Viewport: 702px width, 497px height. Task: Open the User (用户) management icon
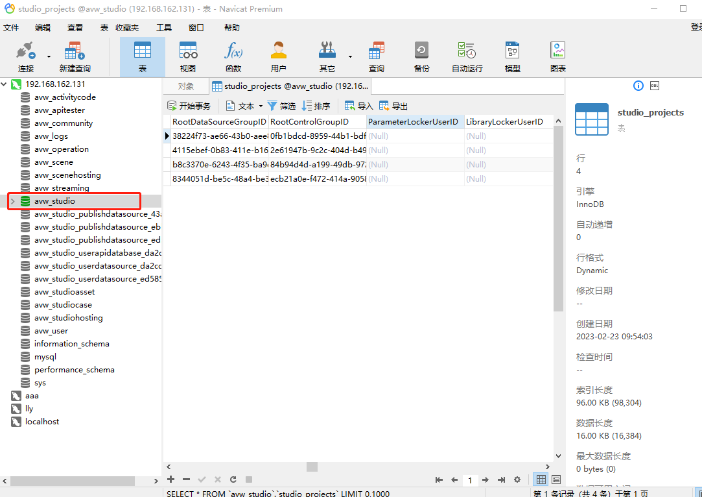coord(279,57)
